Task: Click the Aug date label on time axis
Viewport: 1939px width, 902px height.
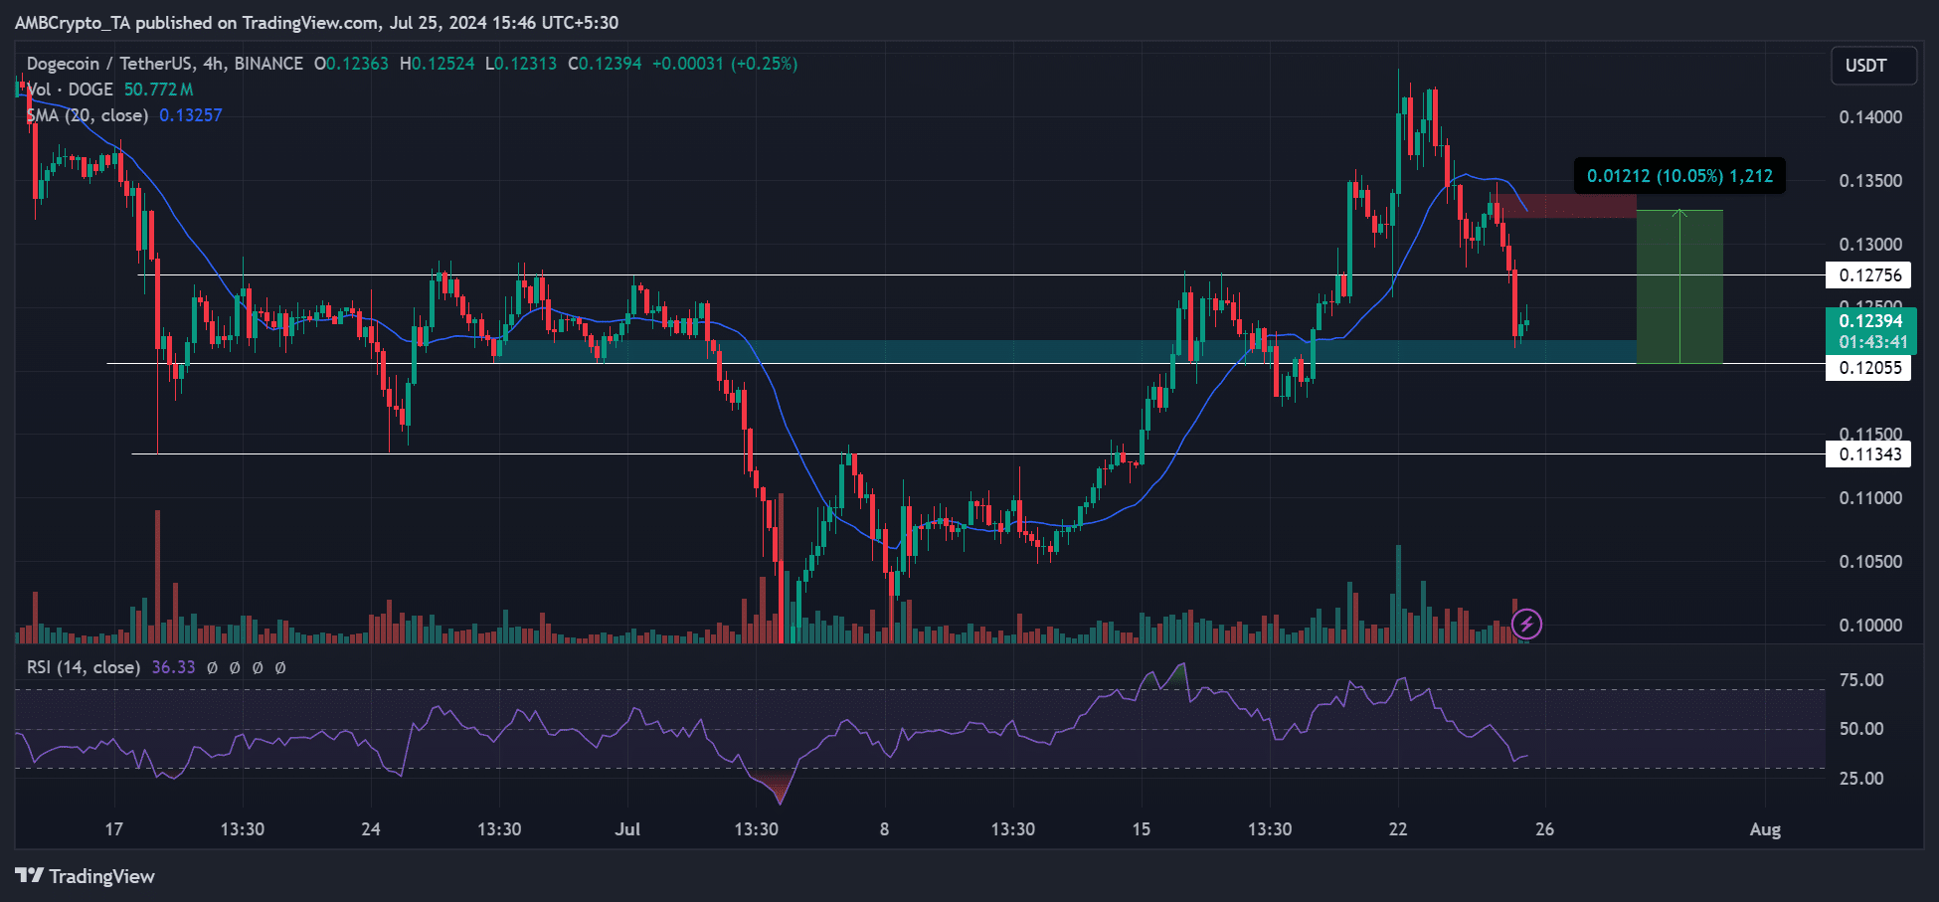Action: click(1765, 829)
